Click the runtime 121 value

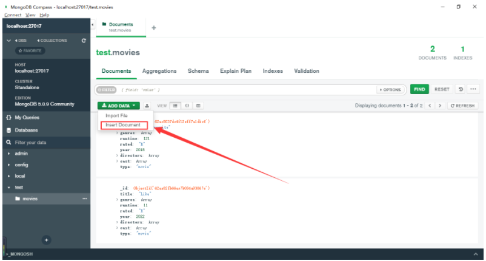pyautogui.click(x=146, y=138)
